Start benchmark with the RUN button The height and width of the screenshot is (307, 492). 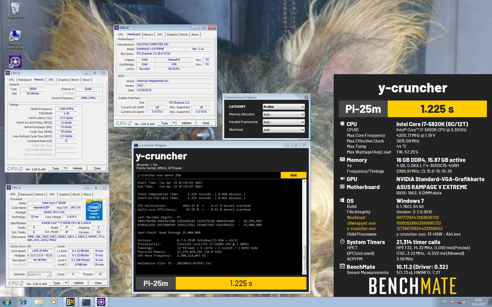click(293, 175)
